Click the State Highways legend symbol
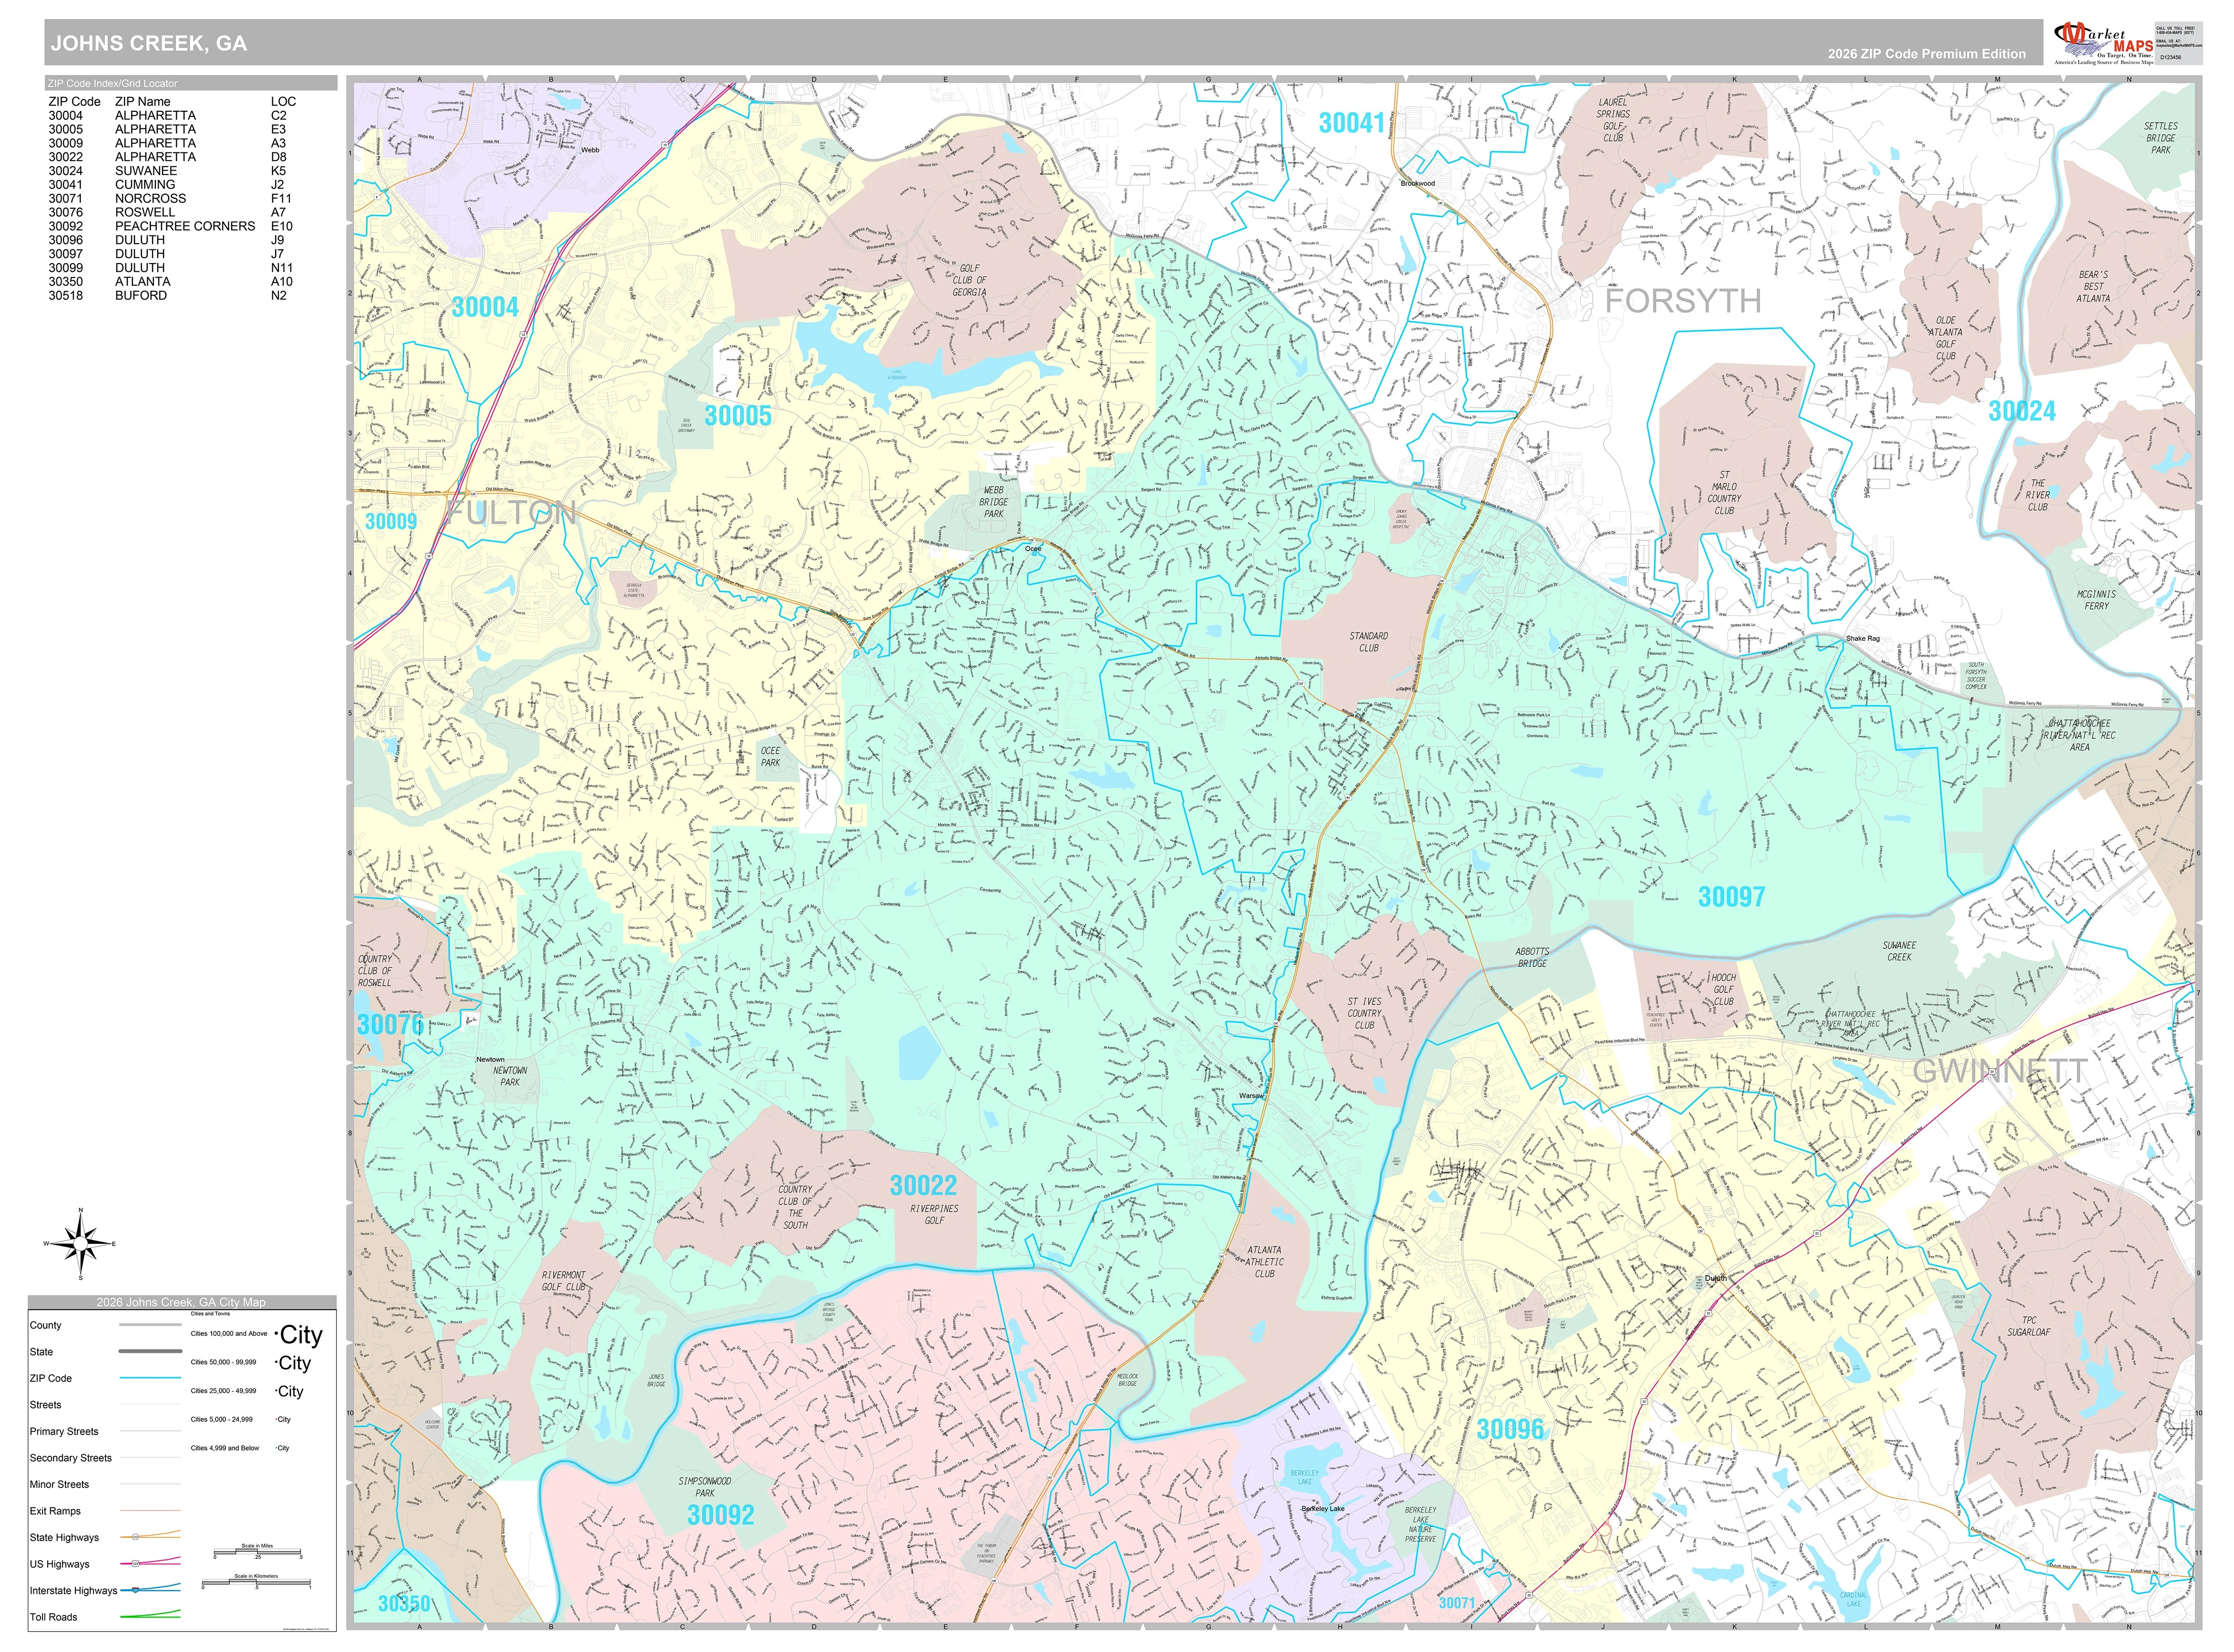 coord(150,1536)
